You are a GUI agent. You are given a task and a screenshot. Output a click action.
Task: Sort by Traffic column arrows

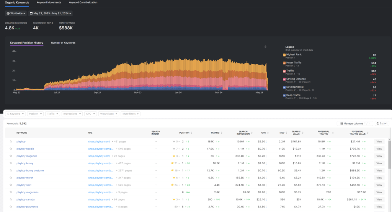pos(222,133)
